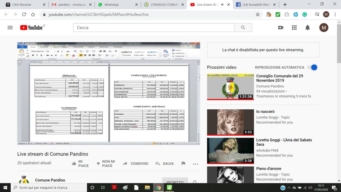Bookmark this page with the star icon
The image size is (341, 192).
258,15
